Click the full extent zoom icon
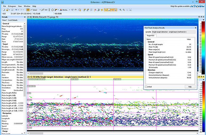 (x=130, y=10)
